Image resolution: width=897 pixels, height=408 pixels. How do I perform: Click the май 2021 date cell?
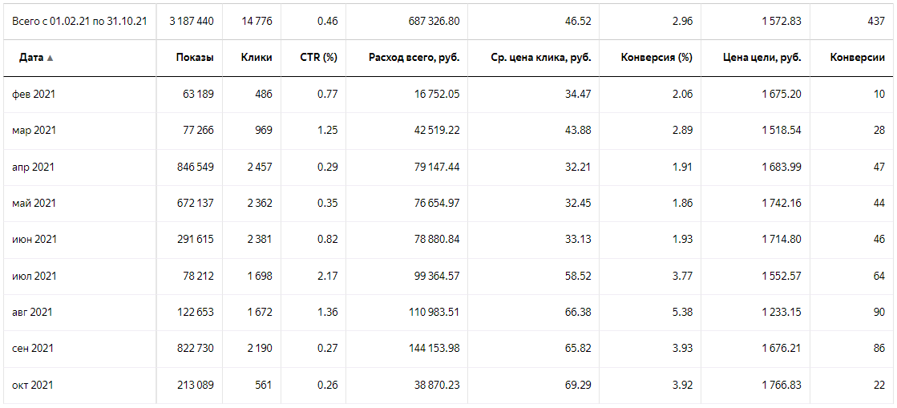(x=34, y=204)
